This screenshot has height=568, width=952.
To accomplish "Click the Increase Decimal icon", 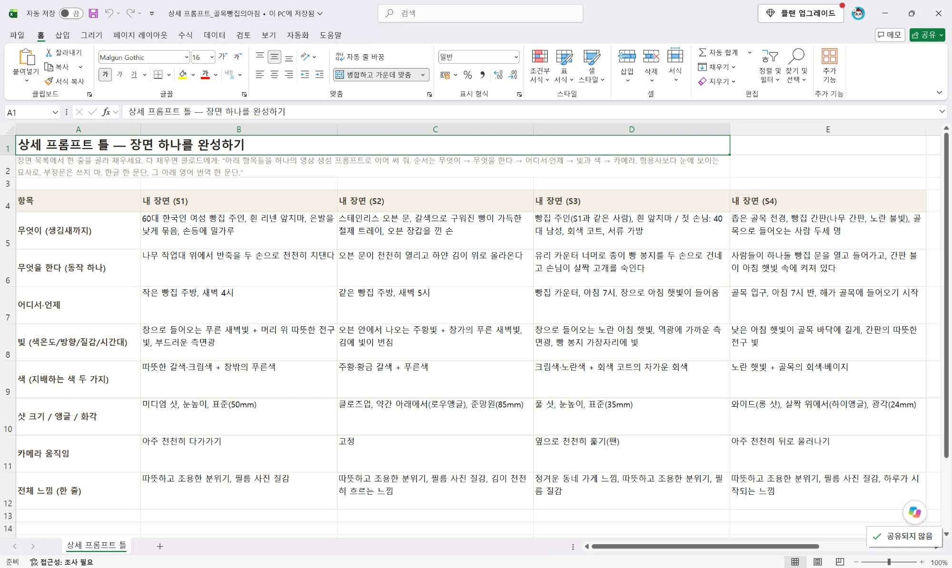I will point(498,75).
